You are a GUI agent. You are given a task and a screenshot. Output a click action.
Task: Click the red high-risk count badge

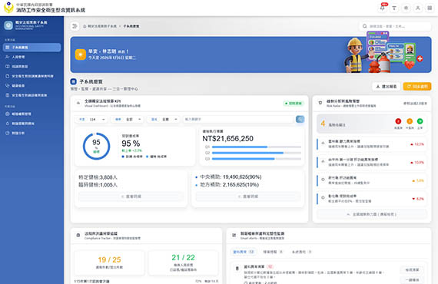(398, 121)
